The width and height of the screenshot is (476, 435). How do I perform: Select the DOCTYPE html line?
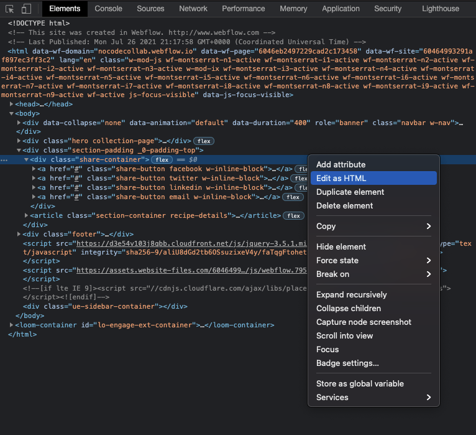pyautogui.click(x=39, y=23)
